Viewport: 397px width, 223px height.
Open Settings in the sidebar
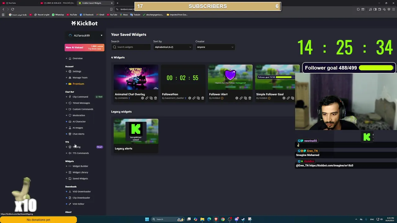77,71
